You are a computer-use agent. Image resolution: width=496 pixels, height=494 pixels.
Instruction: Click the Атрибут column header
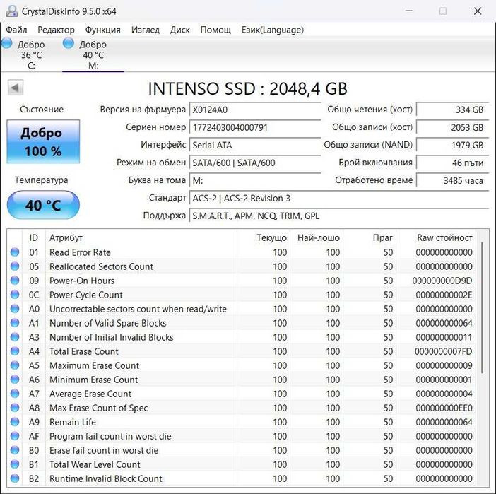click(141, 237)
